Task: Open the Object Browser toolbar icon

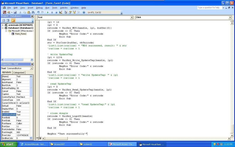Action: [74, 12]
